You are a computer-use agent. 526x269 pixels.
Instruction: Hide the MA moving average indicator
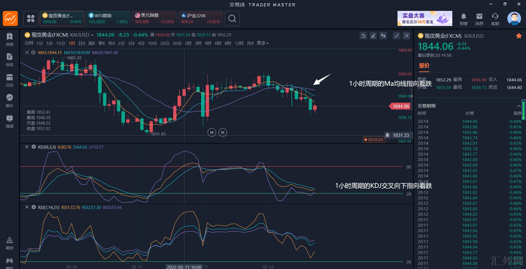(x=27, y=52)
